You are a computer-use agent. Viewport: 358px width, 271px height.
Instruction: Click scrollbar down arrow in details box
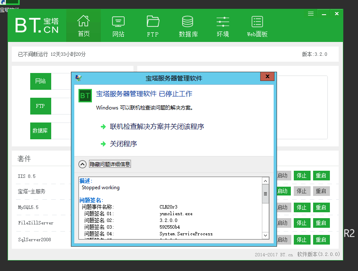pos(265,235)
